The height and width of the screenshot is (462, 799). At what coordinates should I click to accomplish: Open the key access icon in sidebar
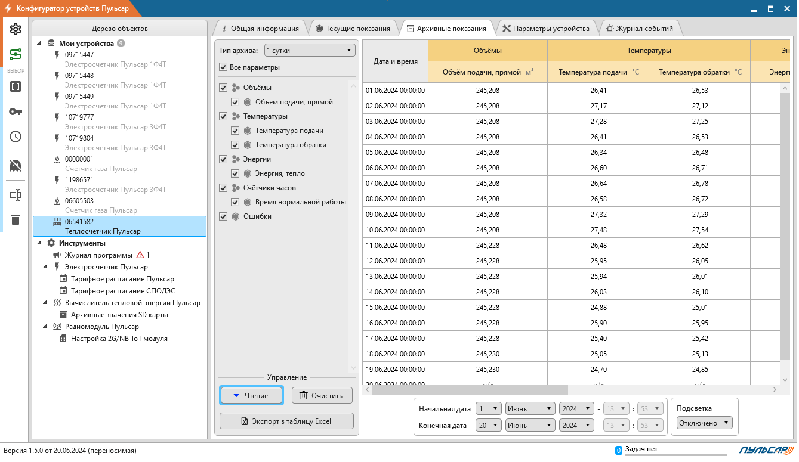[x=16, y=111]
